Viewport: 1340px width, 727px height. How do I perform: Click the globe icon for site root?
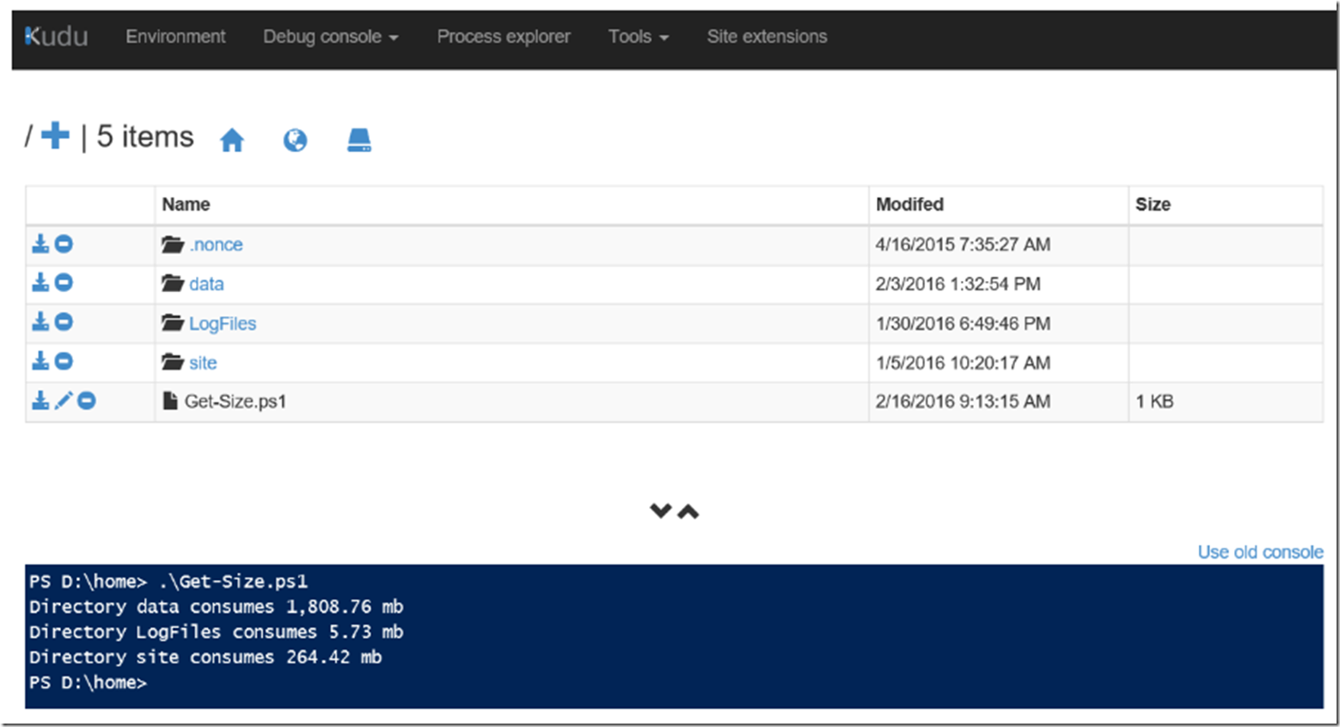295,140
